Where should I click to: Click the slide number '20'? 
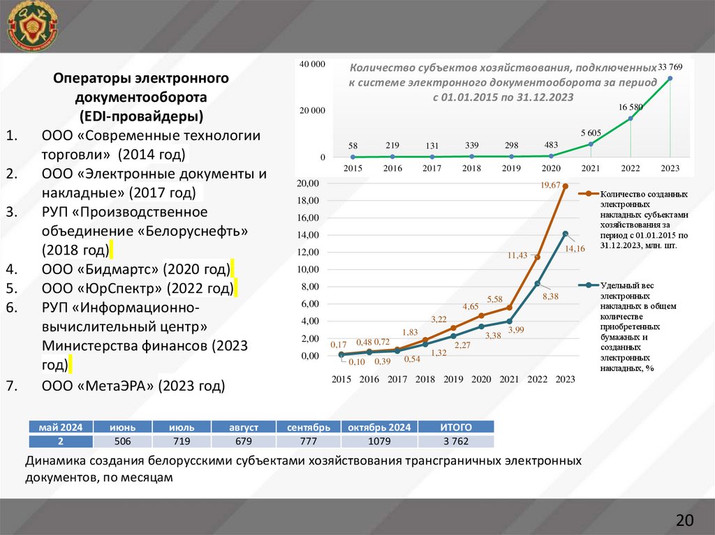coord(684,520)
